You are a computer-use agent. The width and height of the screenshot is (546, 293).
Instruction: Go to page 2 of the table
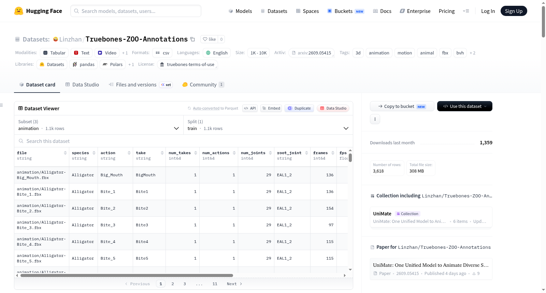click(x=173, y=284)
